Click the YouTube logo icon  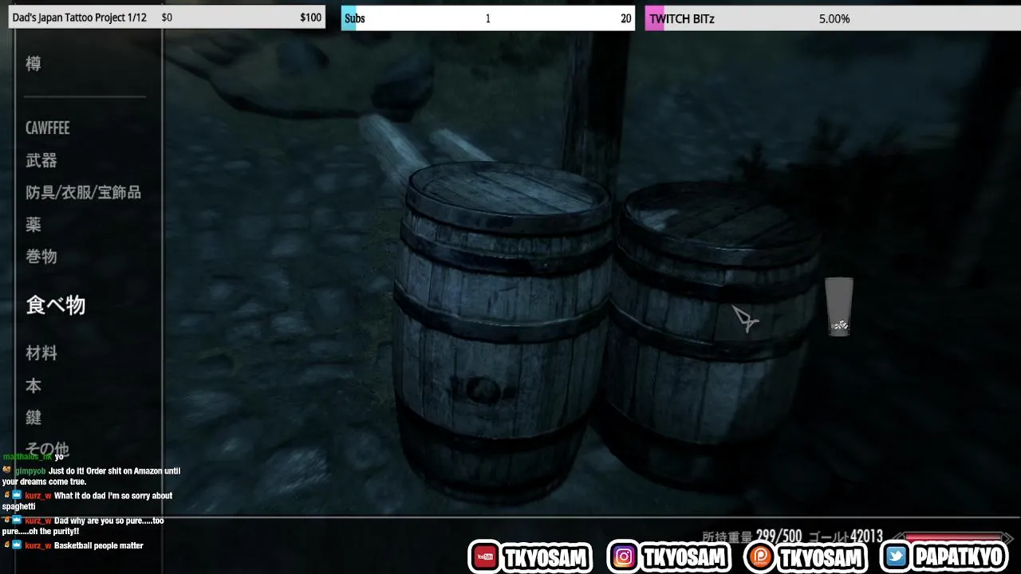pyautogui.click(x=485, y=556)
